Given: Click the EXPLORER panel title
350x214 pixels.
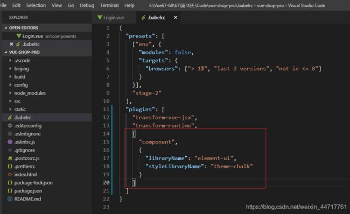Looking at the screenshot, I should [x=18, y=17].
